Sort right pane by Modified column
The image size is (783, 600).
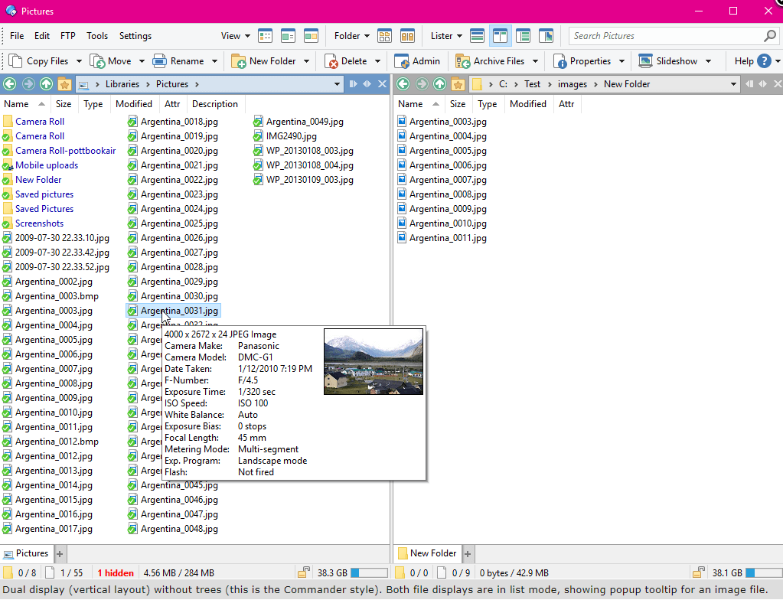click(x=528, y=104)
